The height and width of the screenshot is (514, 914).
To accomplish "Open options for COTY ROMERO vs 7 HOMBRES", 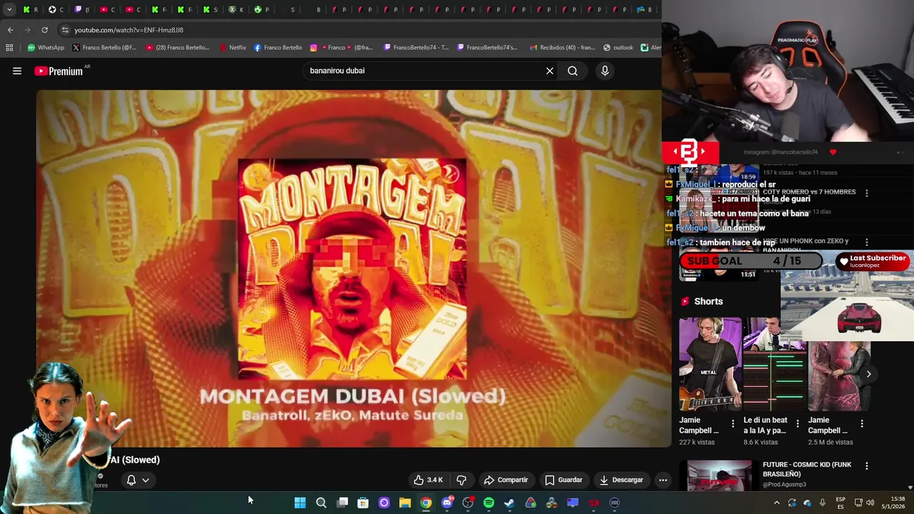I will click(x=867, y=193).
